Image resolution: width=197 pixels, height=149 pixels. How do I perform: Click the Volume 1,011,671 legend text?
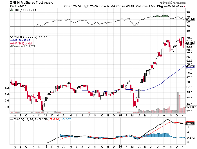pyautogui.click(x=24, y=46)
